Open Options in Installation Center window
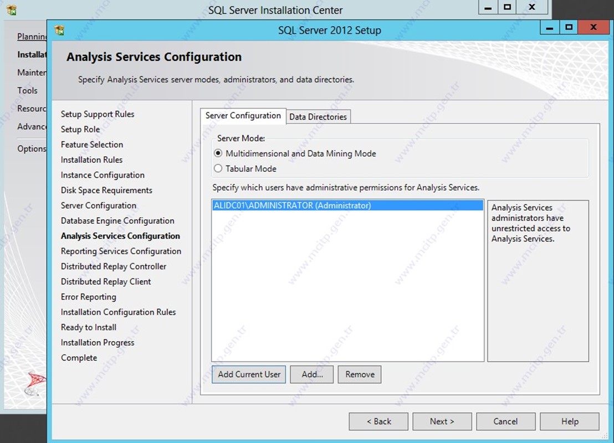This screenshot has height=443, width=614. pos(32,149)
